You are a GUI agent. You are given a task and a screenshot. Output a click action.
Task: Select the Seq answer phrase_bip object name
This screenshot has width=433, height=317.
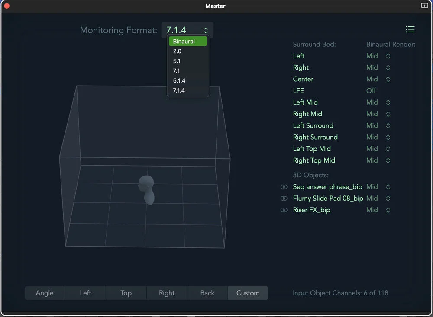coord(327,187)
